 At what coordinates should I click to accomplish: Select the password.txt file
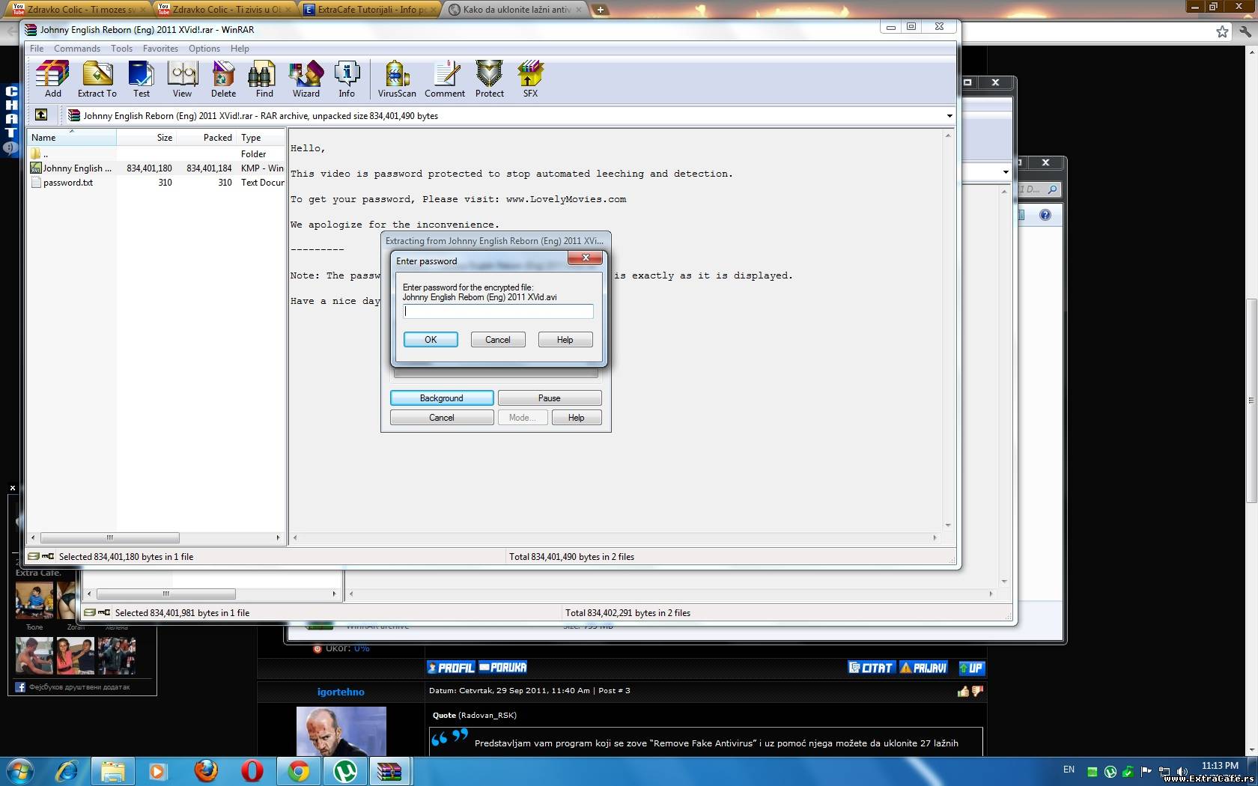[x=157, y=183]
